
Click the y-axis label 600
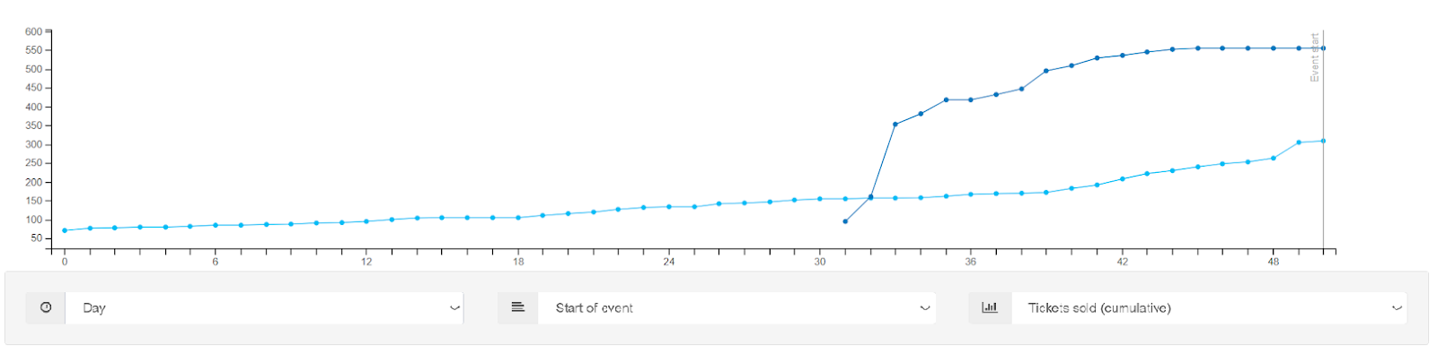pos(33,31)
